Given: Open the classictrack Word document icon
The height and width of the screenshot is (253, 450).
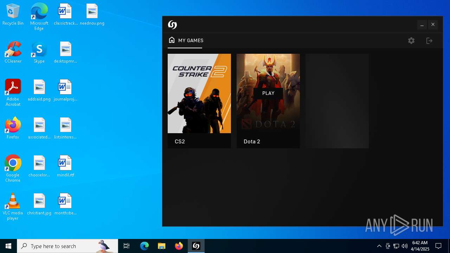Looking at the screenshot, I should coord(65,15).
